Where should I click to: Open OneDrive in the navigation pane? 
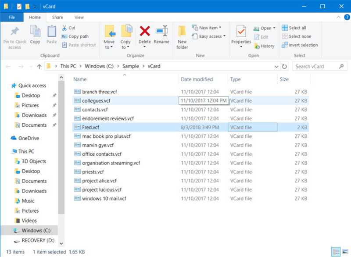(x=25, y=138)
